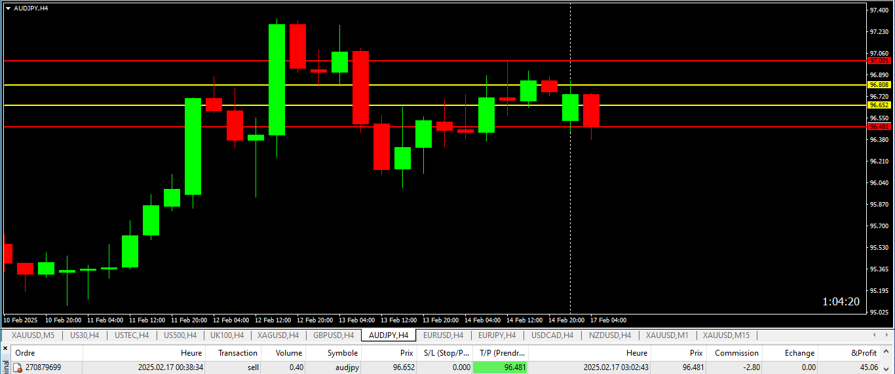Click the '17 Feb 04:00' time axis label
The image size is (895, 374).
click(x=608, y=320)
